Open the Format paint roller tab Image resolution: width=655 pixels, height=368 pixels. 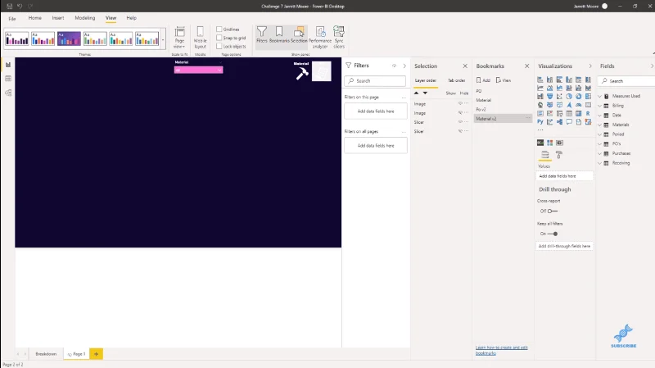559,155
